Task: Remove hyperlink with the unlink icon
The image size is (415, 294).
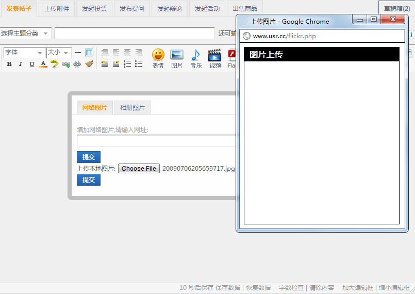Action: click(77, 64)
